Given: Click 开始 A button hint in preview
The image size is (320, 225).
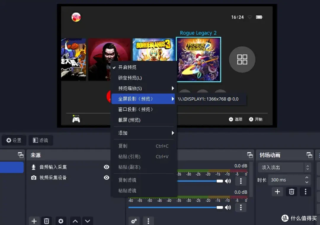Looking at the screenshot, I should click(255, 119).
